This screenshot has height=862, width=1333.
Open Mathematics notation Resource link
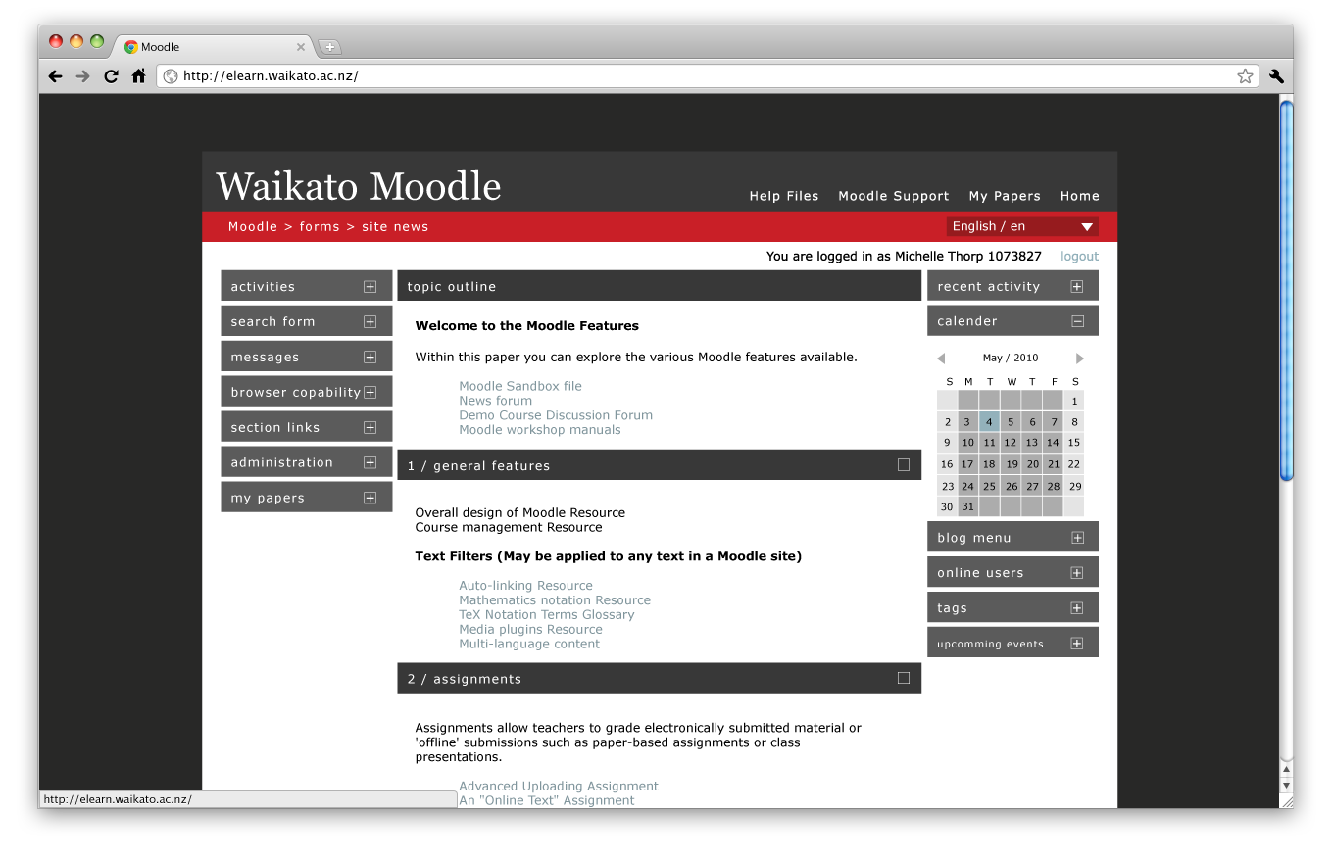pos(555,600)
